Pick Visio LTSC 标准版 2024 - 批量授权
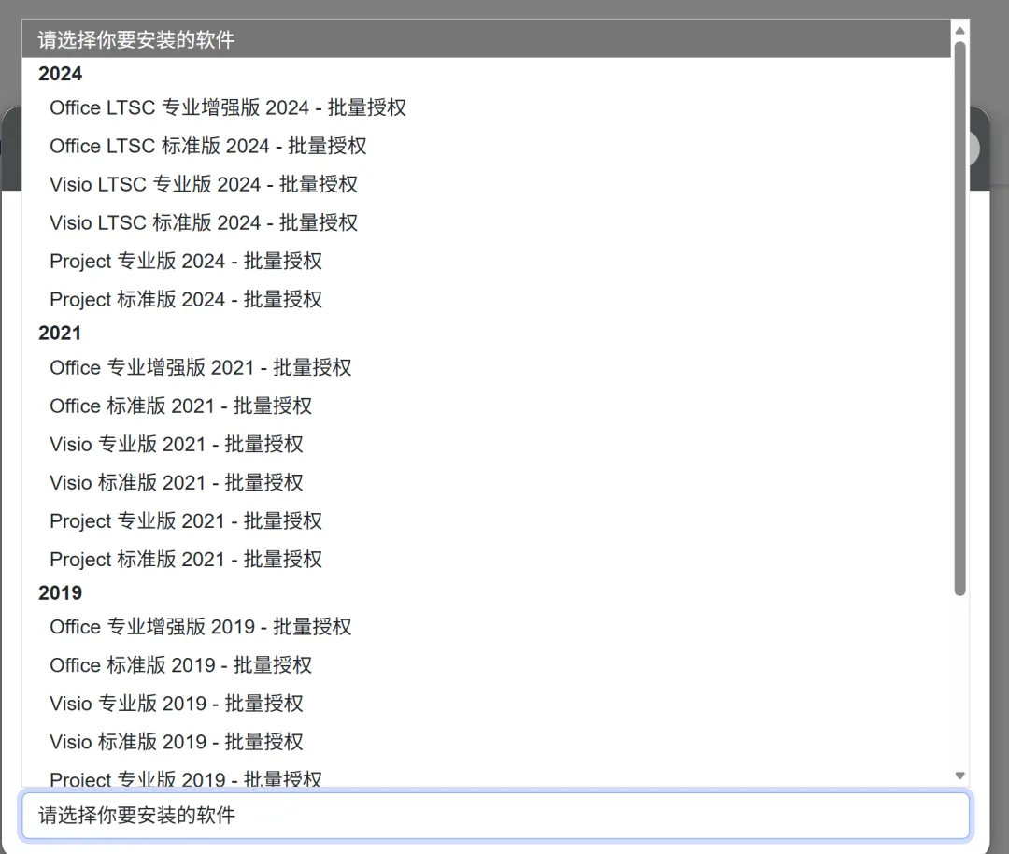 point(487,222)
